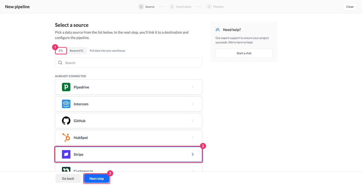The image size is (363, 185).
Task: Click the Need help? heading
Action: 232,30
